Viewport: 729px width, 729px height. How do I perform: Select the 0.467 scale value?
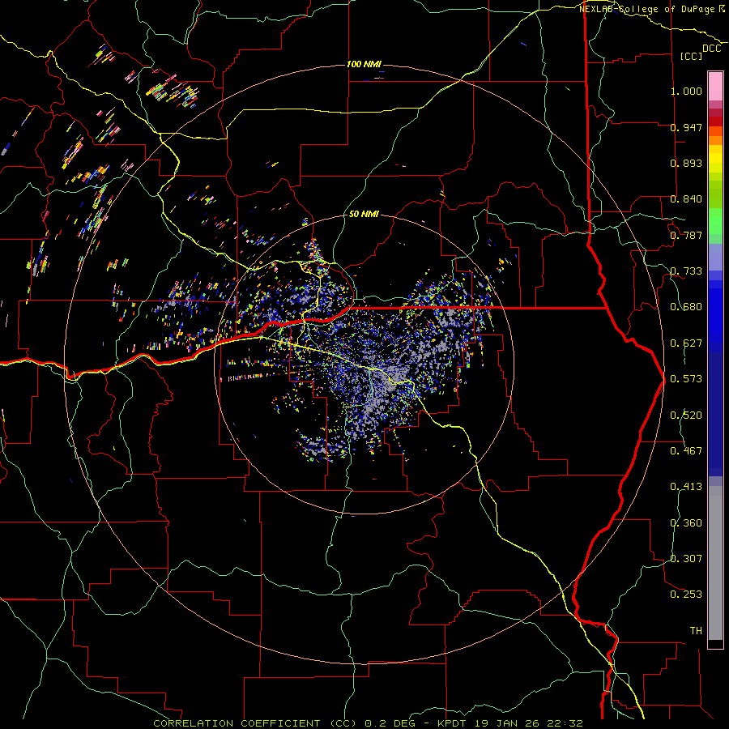(x=686, y=451)
